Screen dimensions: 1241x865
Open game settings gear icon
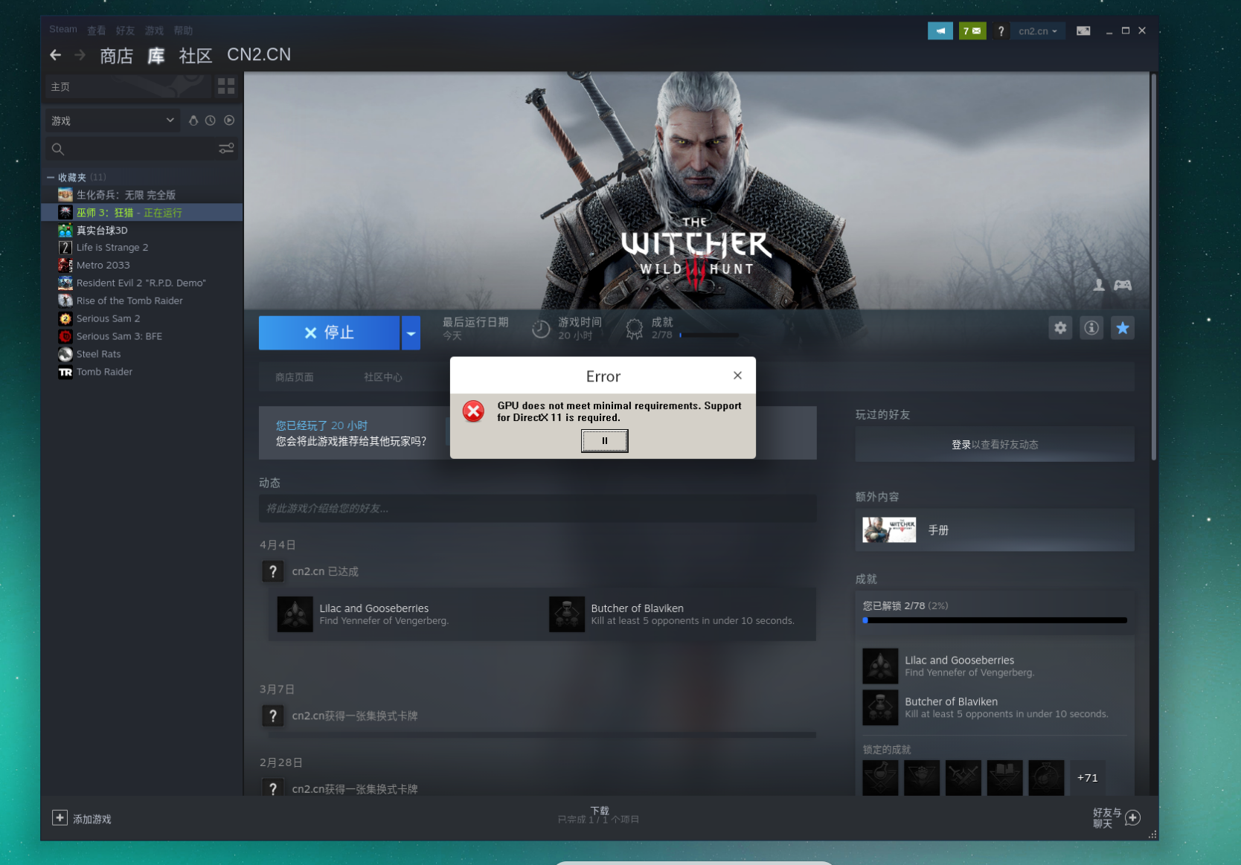[x=1060, y=328]
